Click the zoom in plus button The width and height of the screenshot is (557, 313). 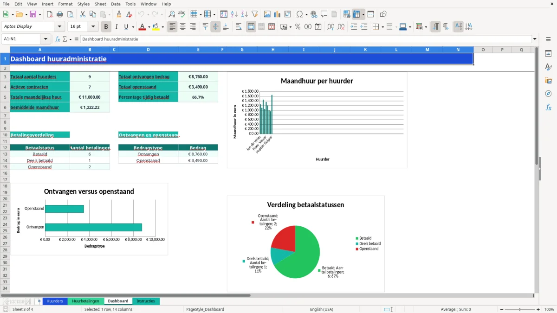coord(538,309)
